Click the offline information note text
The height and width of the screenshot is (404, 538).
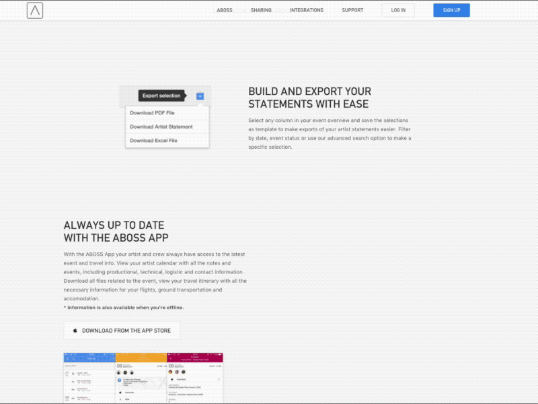(x=124, y=308)
